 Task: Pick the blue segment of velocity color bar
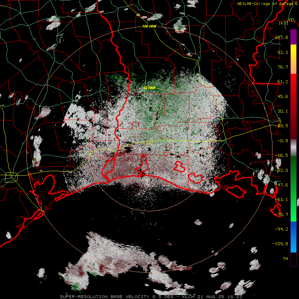click(x=293, y=237)
